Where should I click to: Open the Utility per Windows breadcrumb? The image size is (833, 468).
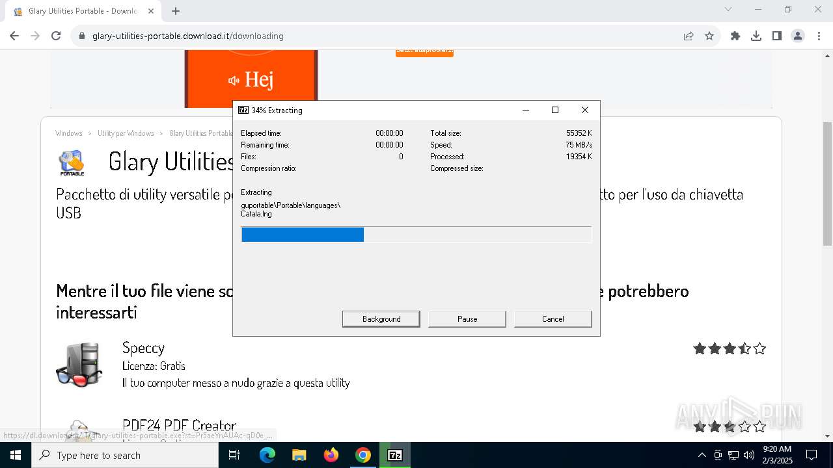pos(126,133)
